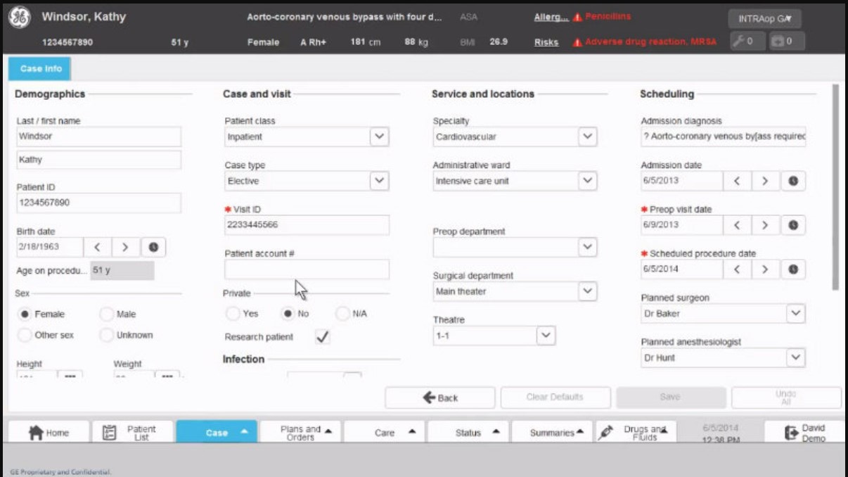Image resolution: width=848 pixels, height=477 pixels.
Task: Select the Female radio button
Action: click(x=25, y=314)
